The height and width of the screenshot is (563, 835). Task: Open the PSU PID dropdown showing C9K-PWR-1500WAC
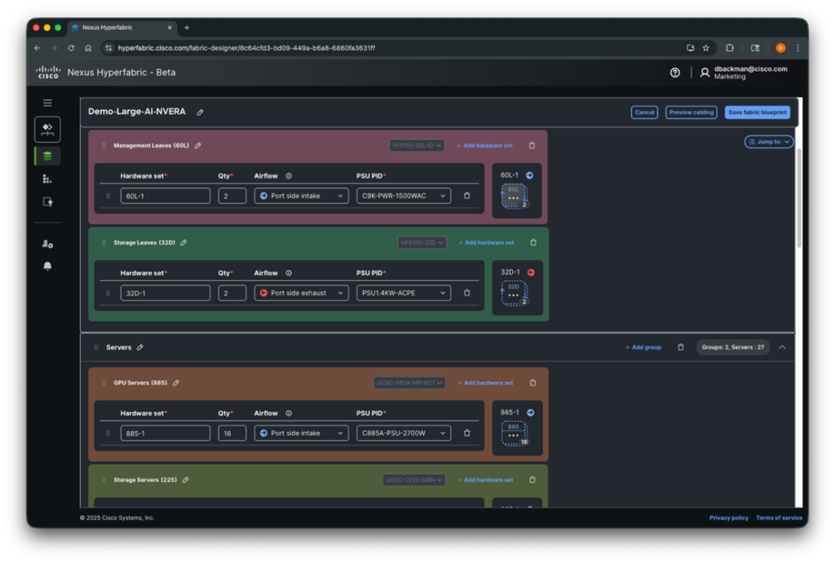pyautogui.click(x=403, y=196)
